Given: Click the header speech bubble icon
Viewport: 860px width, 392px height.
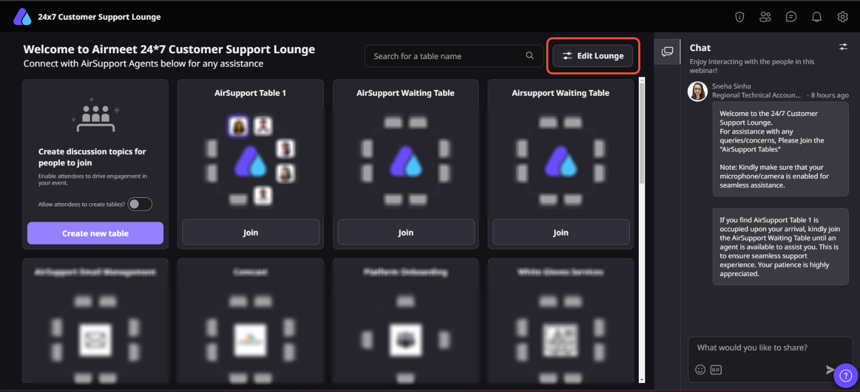Looking at the screenshot, I should pyautogui.click(x=791, y=17).
